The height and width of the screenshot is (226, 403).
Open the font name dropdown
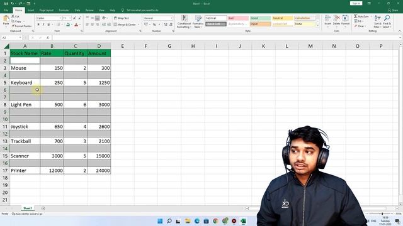point(60,18)
